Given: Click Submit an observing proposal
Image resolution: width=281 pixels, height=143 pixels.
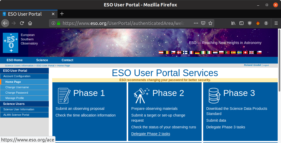Looking at the screenshot, I should click(80, 109).
